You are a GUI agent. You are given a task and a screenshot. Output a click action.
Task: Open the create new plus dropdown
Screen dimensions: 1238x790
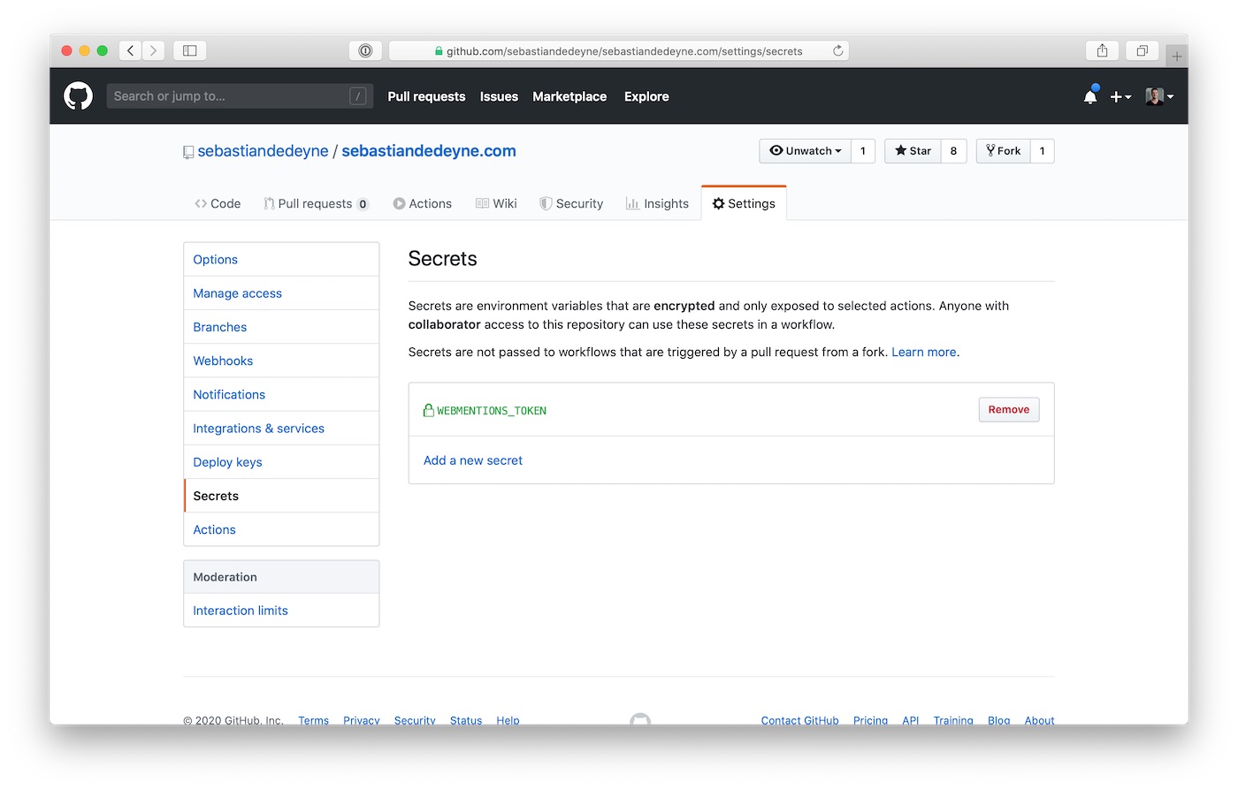point(1120,96)
